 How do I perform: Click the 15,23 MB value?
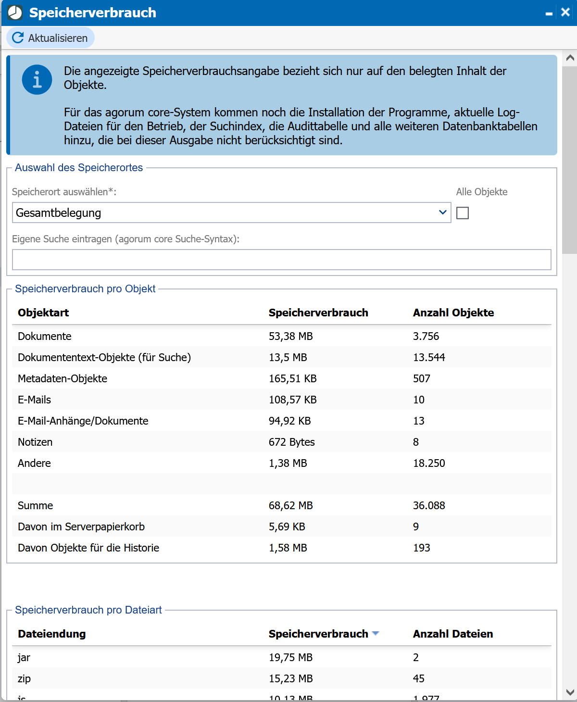[x=290, y=678]
